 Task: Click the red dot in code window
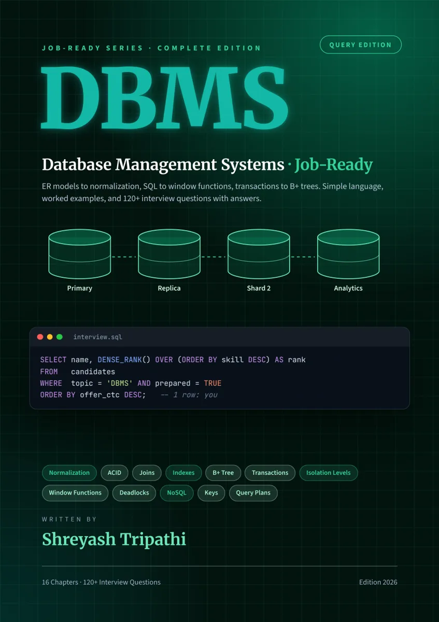click(40, 337)
